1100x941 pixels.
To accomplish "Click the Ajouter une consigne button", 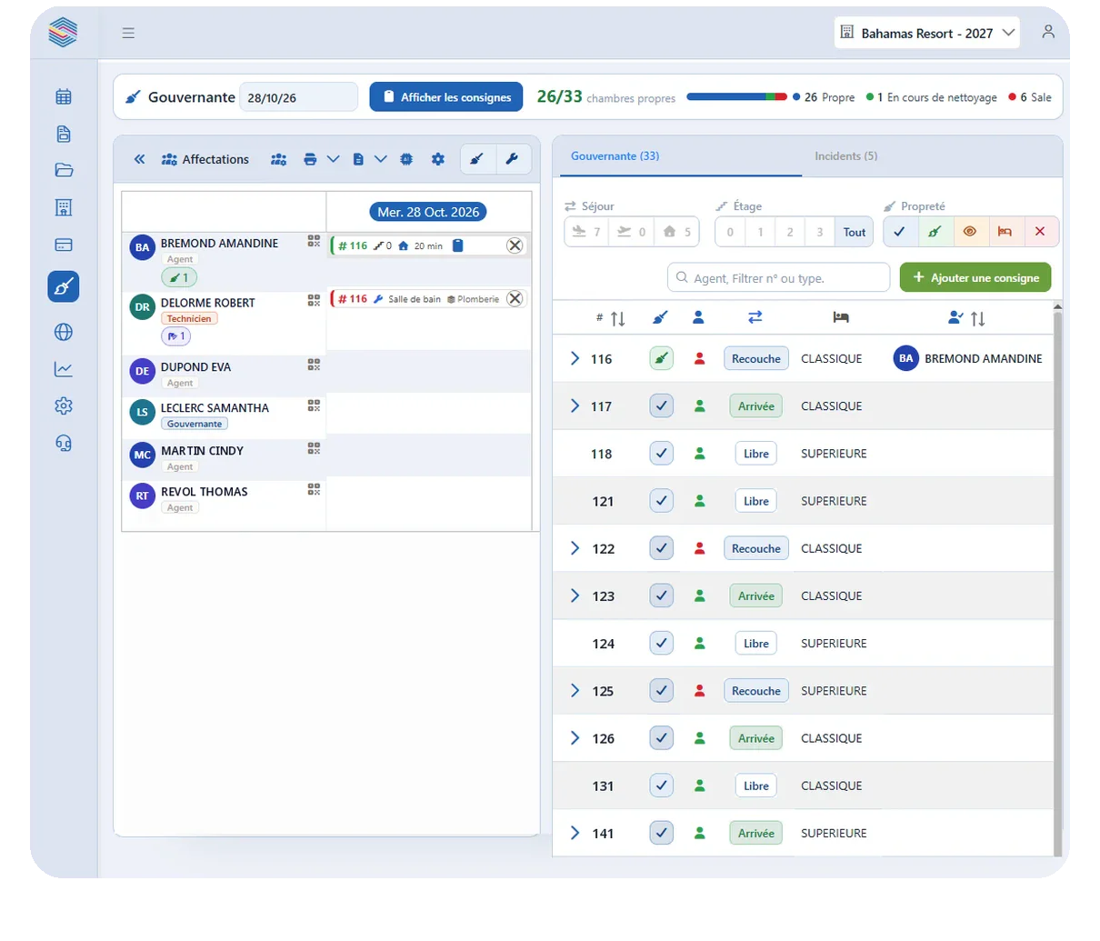I will coord(975,277).
